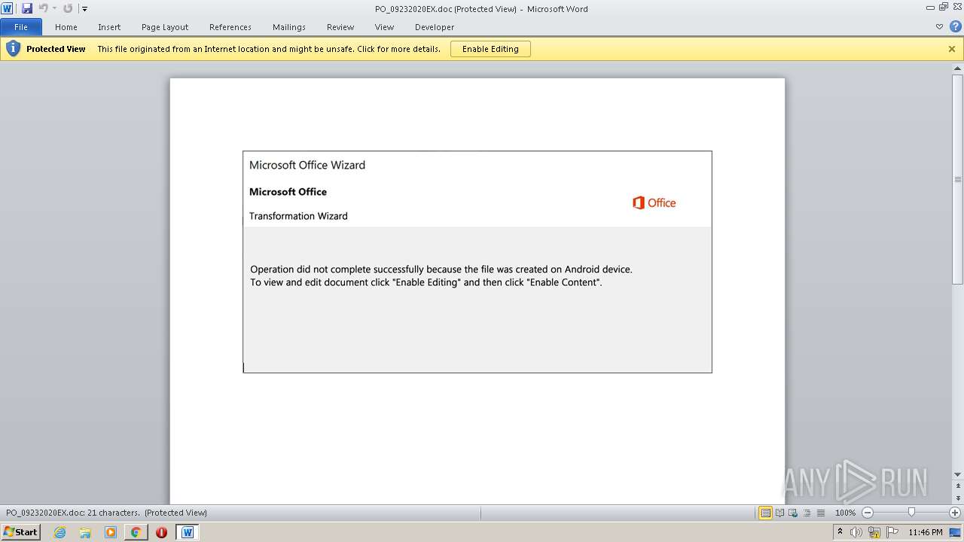
Task: Click the vertical scrollbar down arrow
Action: pyautogui.click(x=958, y=475)
